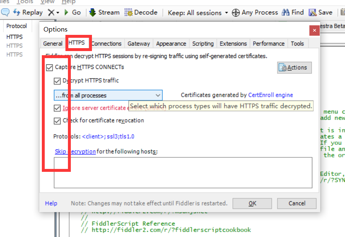Screen dimensions: 345x237
Task: Open the View menu
Action: click(47, 2)
